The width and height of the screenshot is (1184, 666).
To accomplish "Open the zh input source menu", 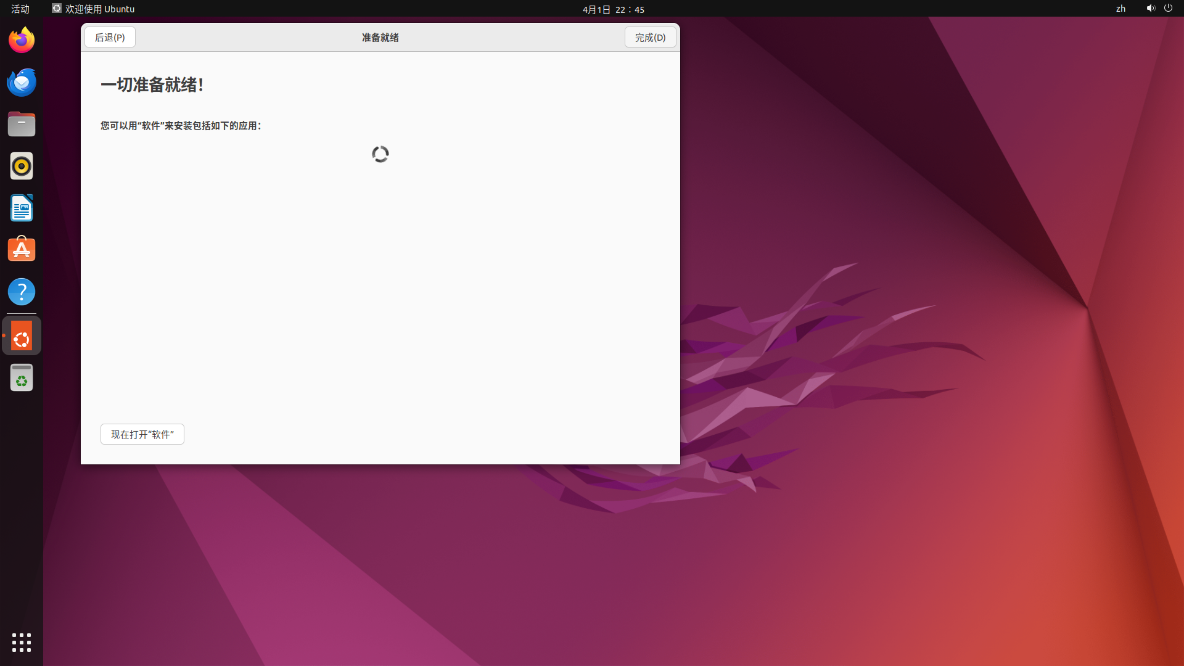I will 1120,9.
